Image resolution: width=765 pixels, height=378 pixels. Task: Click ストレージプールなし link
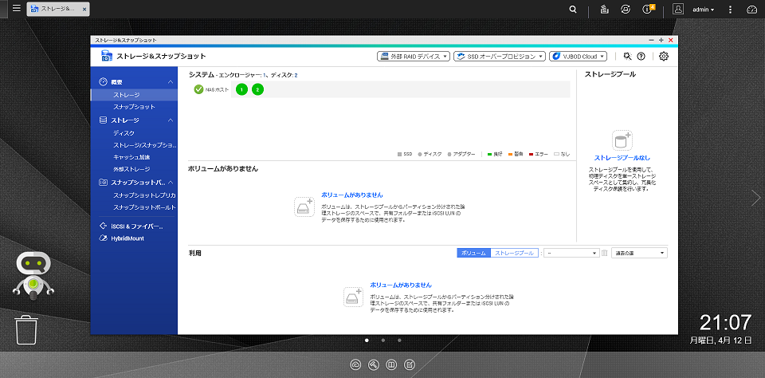(x=622, y=158)
